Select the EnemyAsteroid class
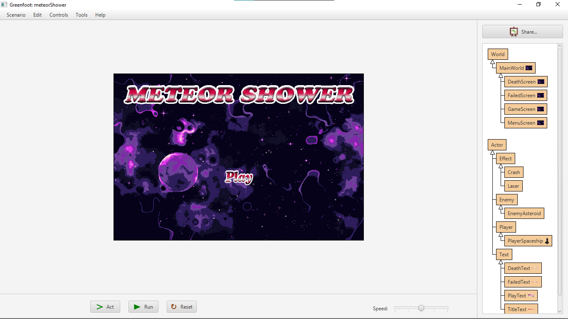 point(524,213)
